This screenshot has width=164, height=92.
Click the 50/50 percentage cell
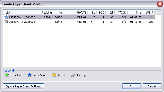pyautogui.click(x=58, y=17)
